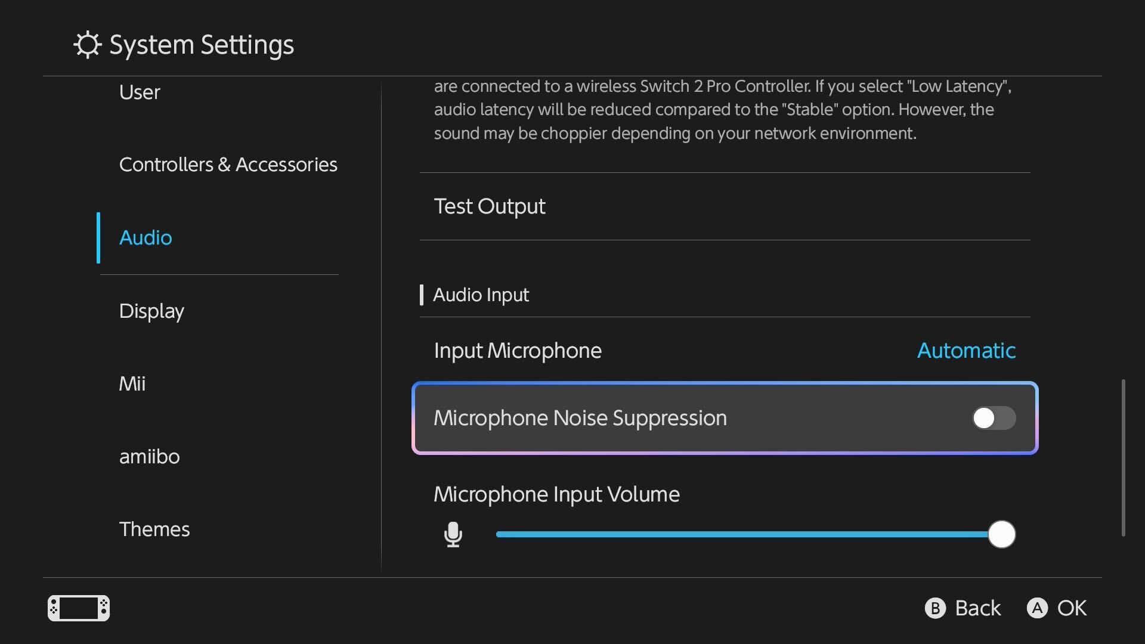The height and width of the screenshot is (644, 1145).
Task: Click the Test Output option
Action: click(x=490, y=206)
